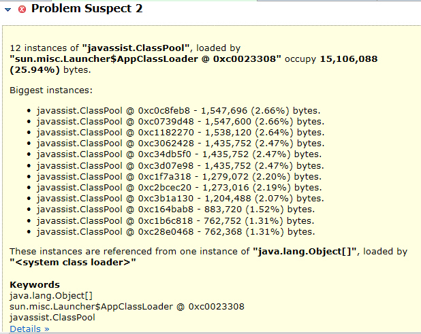Click the AppClassLoader @ 0xc0023308 keyword
This screenshot has height=334, width=421.
(x=127, y=306)
